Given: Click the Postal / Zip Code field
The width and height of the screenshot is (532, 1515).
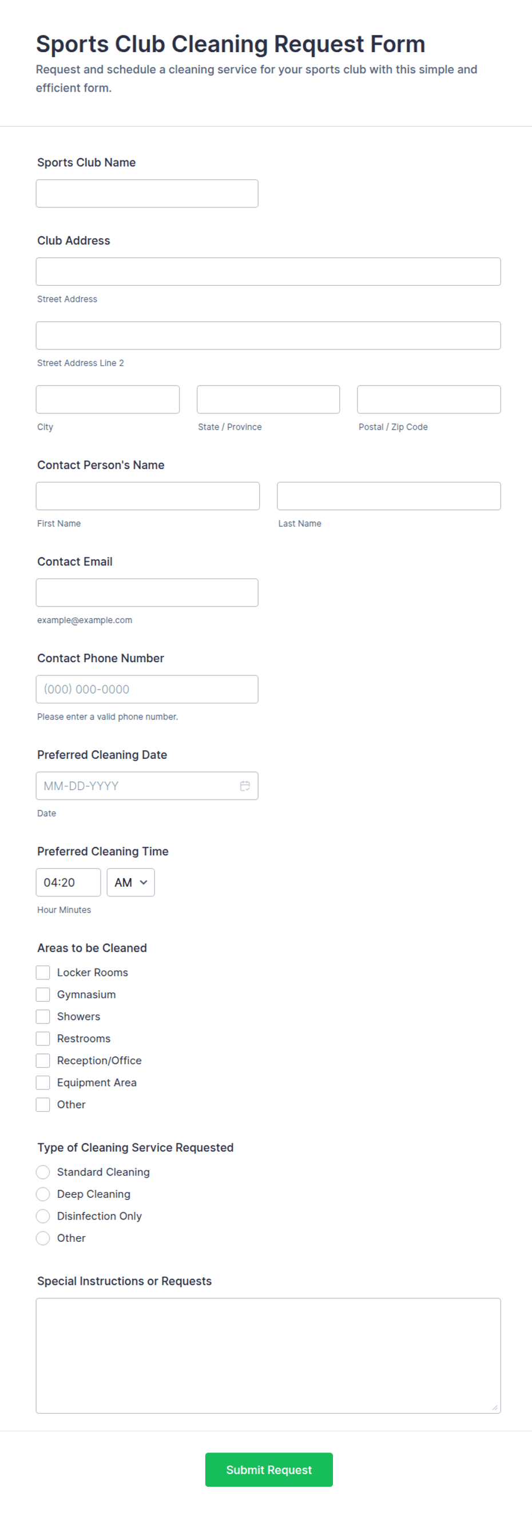Looking at the screenshot, I should pyautogui.click(x=429, y=399).
